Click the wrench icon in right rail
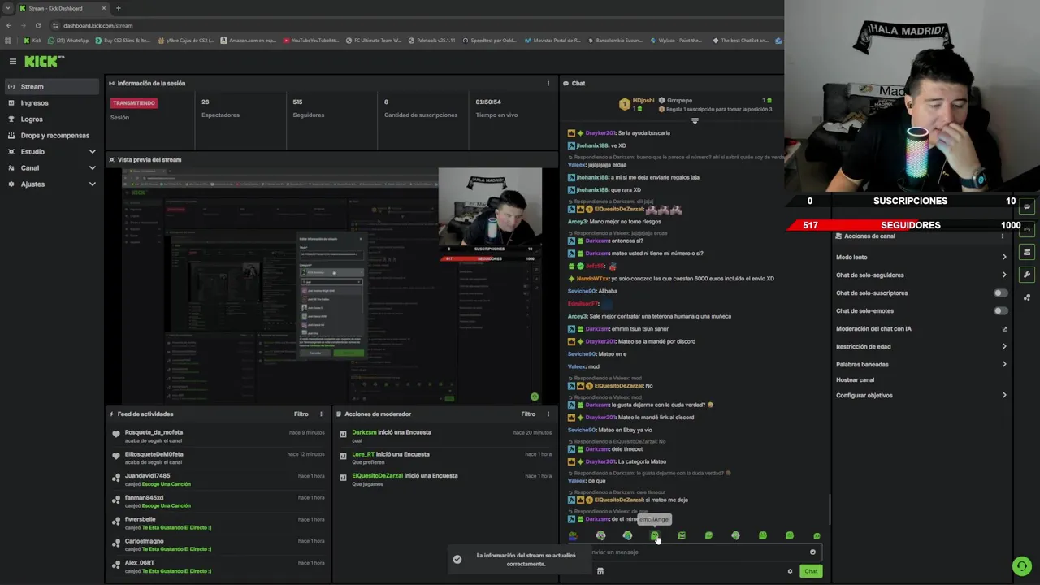 click(x=1027, y=275)
